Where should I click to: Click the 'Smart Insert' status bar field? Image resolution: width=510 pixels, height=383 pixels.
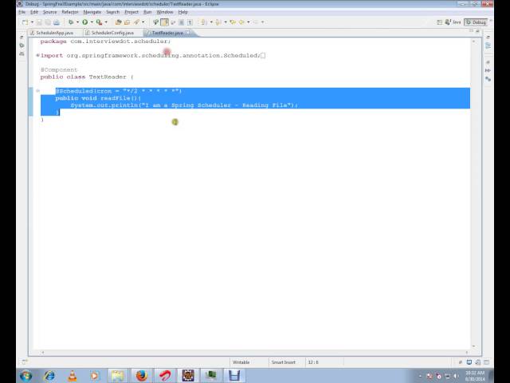point(284,362)
